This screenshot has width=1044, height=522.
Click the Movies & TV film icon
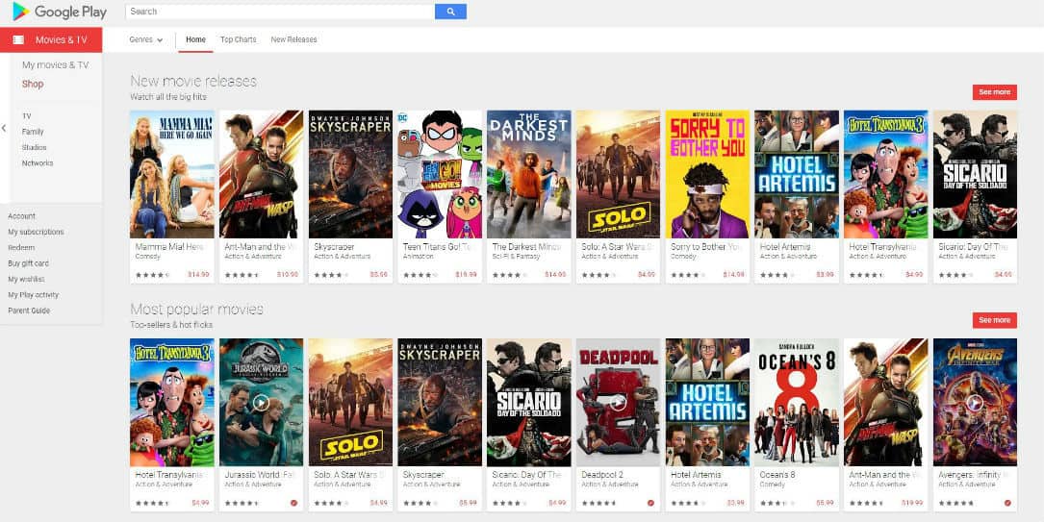tap(18, 40)
